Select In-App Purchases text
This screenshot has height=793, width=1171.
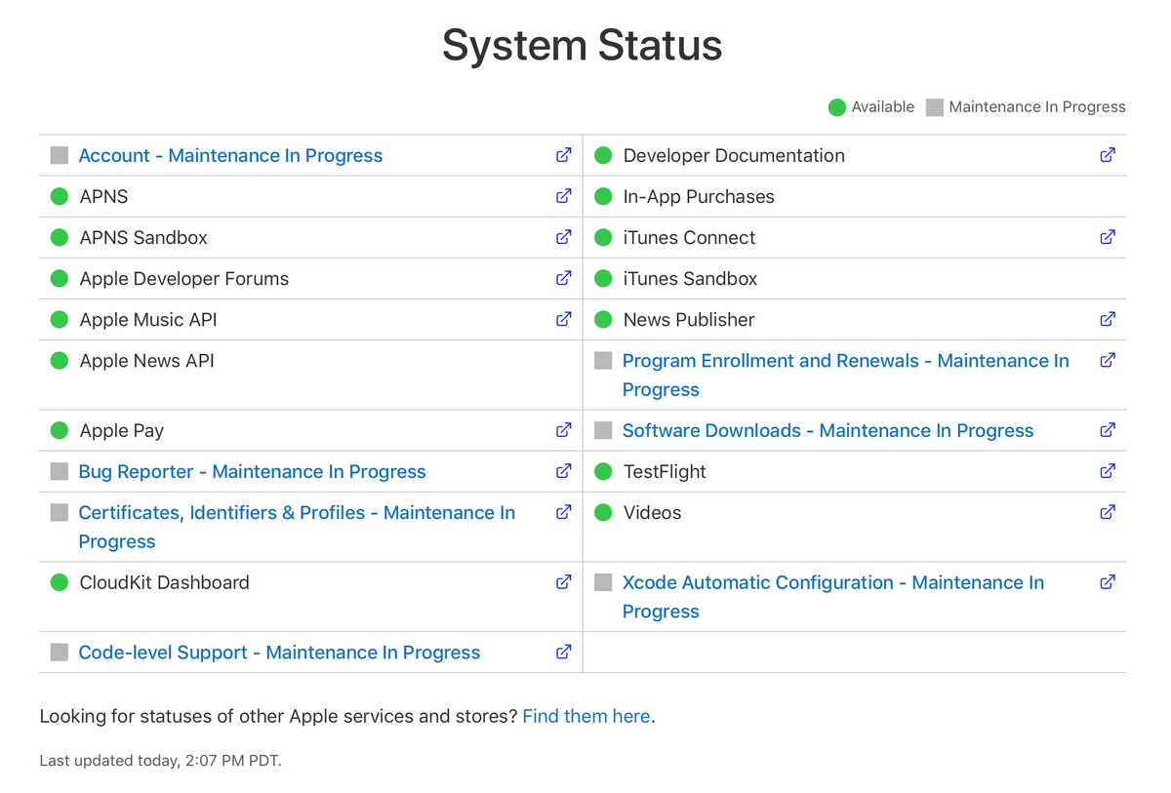[699, 196]
